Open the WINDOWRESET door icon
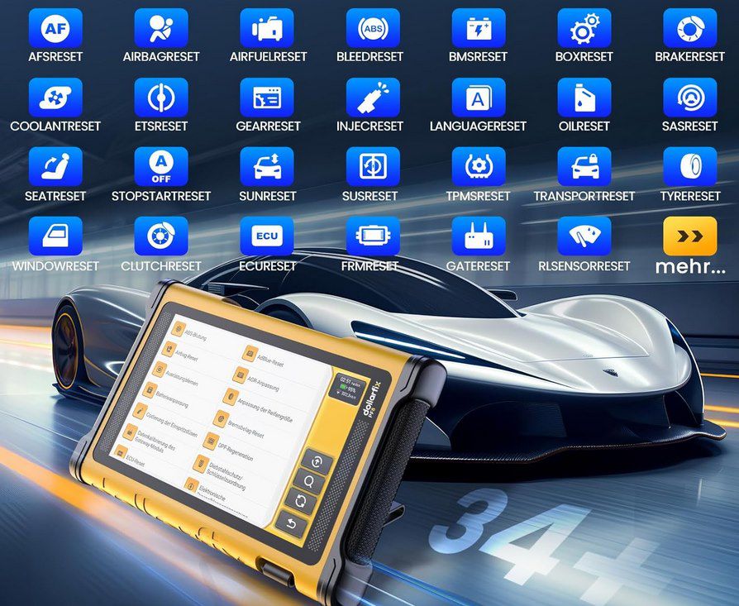The height and width of the screenshot is (606, 739). 55,236
